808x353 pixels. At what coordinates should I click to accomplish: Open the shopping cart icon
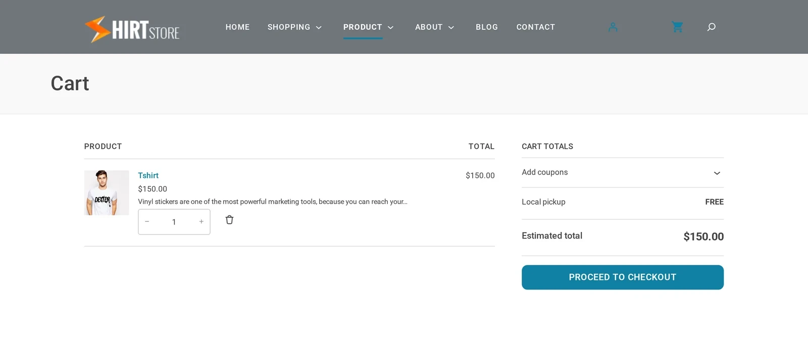pyautogui.click(x=677, y=27)
